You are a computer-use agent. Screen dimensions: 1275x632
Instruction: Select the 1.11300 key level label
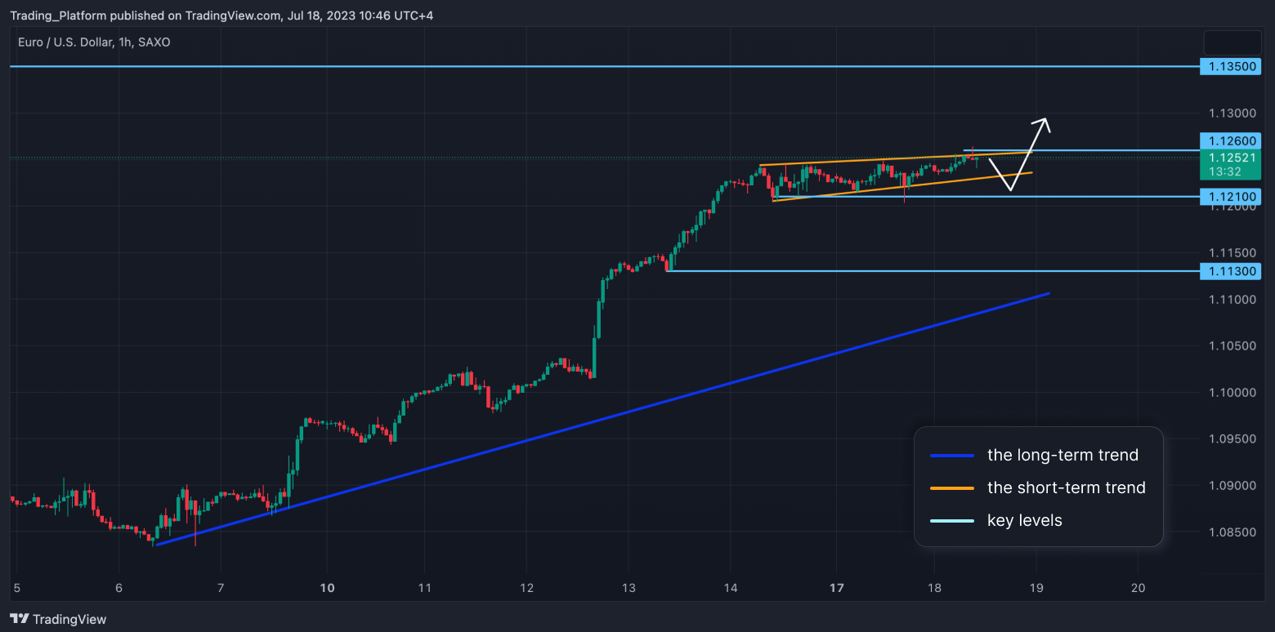(1230, 271)
